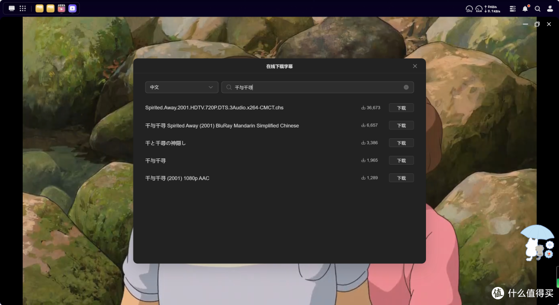The height and width of the screenshot is (305, 559).
Task: Click the magnifier icon in the search box
Action: (x=229, y=87)
